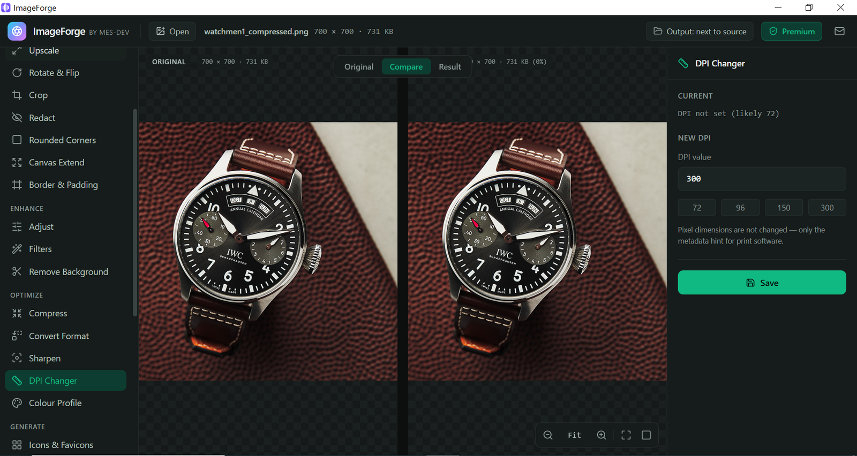Select the Rounded Corners icon
The image size is (857, 456).
click(x=17, y=140)
